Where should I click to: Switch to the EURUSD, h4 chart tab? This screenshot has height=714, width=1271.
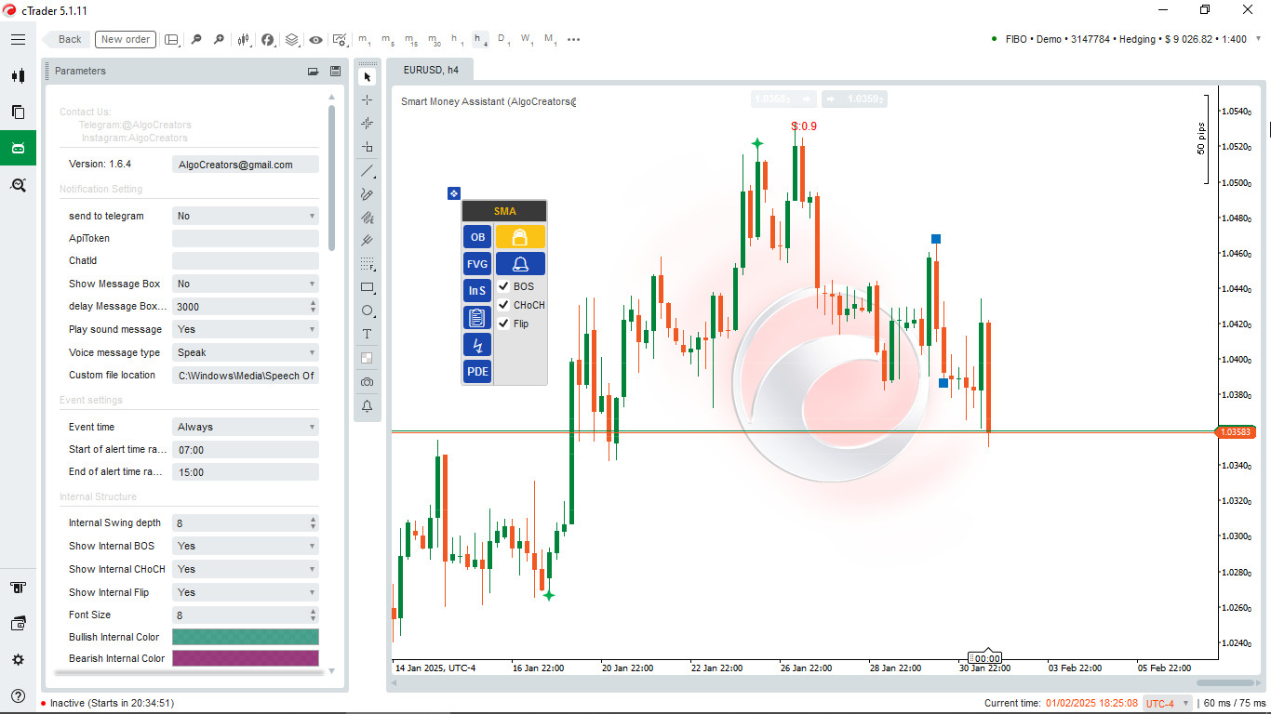point(431,70)
